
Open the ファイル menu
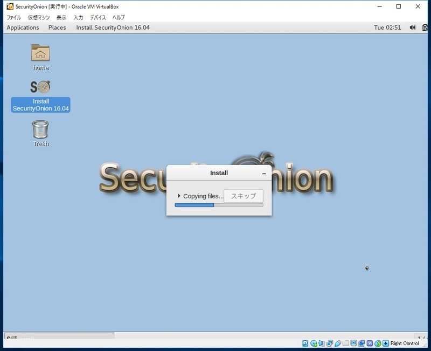click(x=13, y=17)
